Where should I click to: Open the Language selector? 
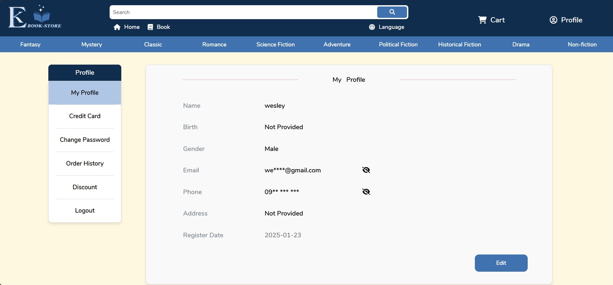(x=391, y=27)
